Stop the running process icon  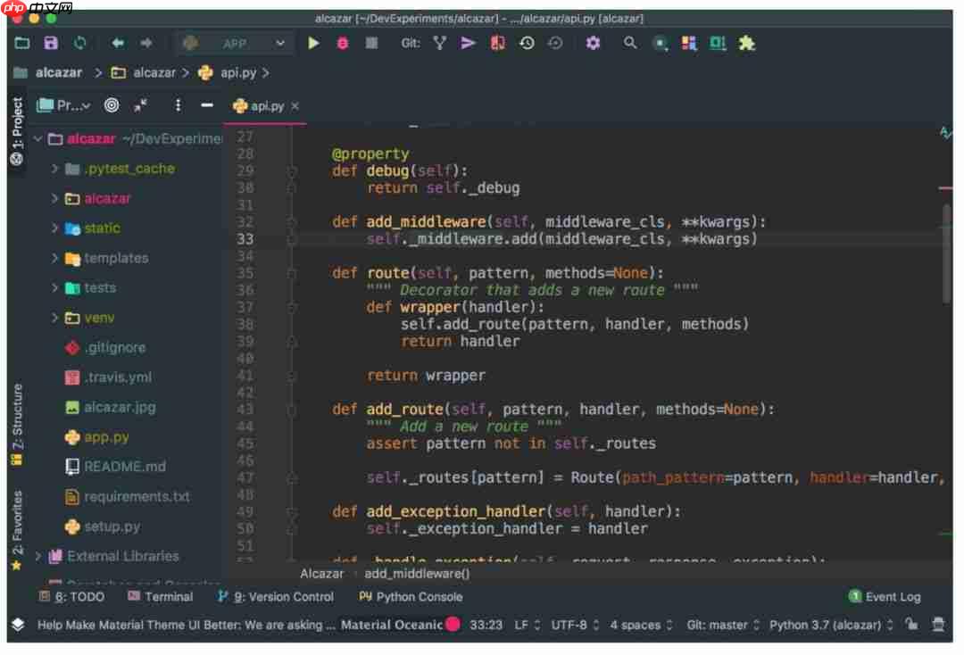[x=370, y=42]
